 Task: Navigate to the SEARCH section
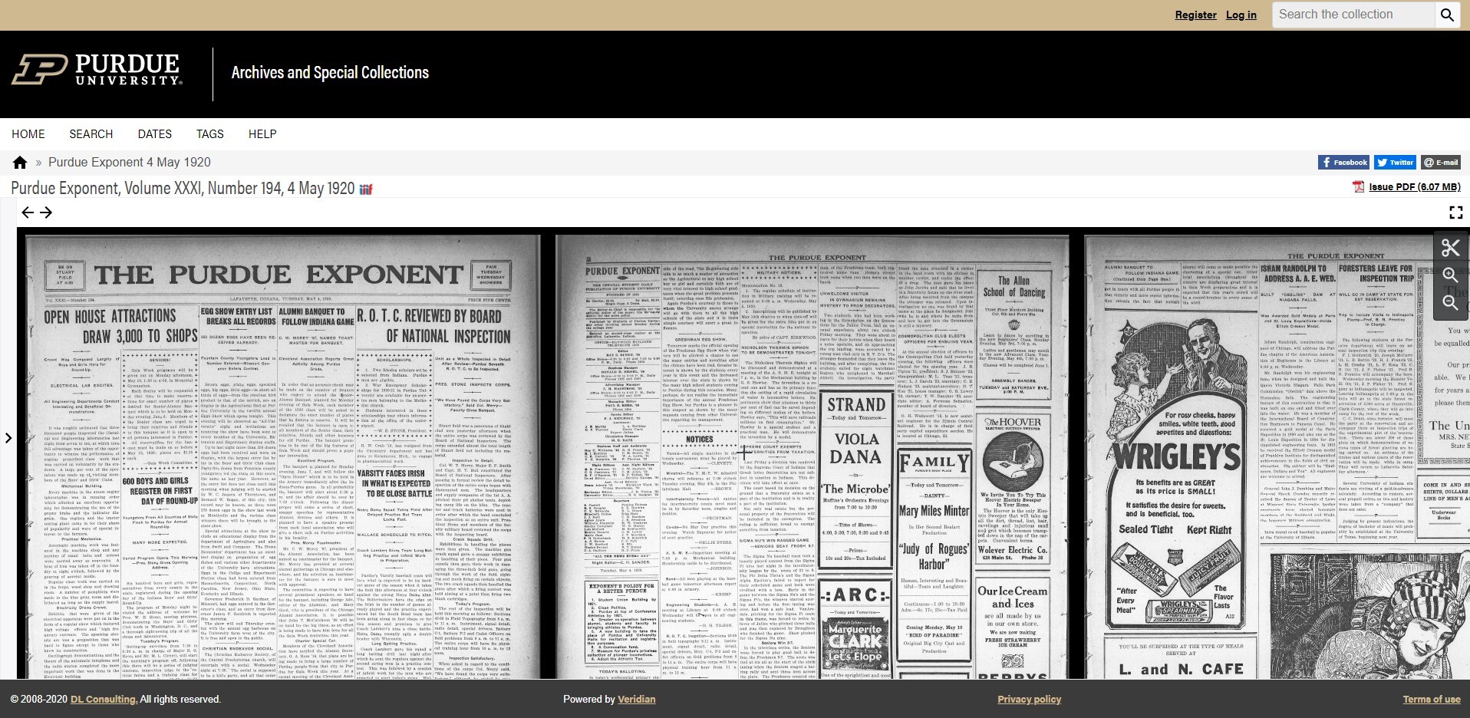click(90, 133)
